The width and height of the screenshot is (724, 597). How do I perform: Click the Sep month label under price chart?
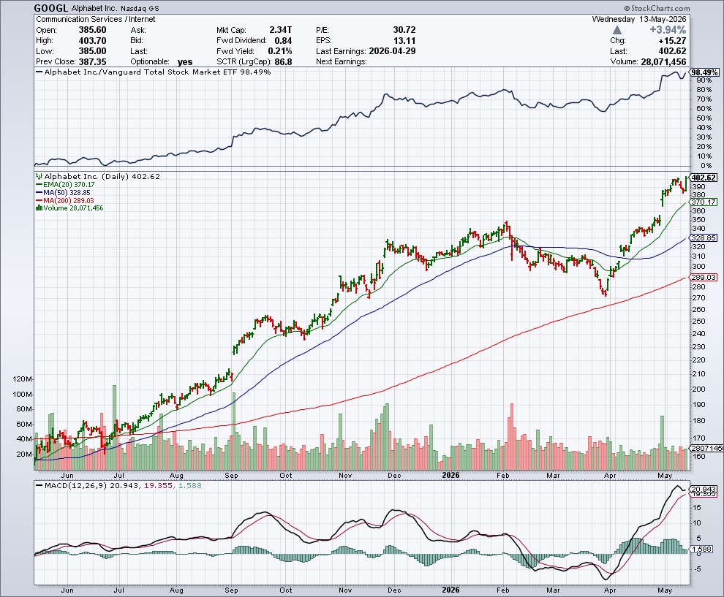pos(231,475)
